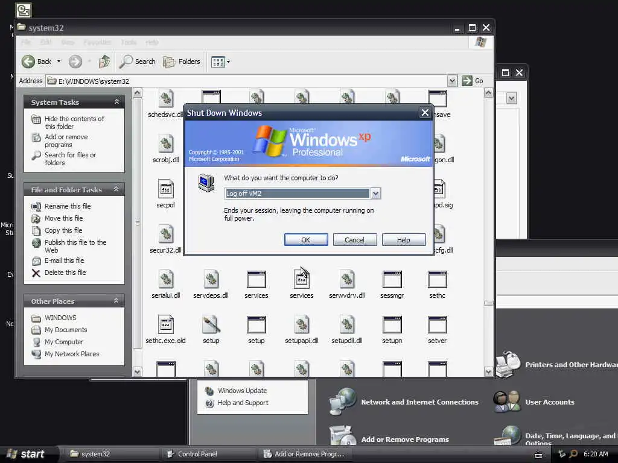The width and height of the screenshot is (618, 463).
Task: Toggle the Folders pane button
Action: [182, 61]
